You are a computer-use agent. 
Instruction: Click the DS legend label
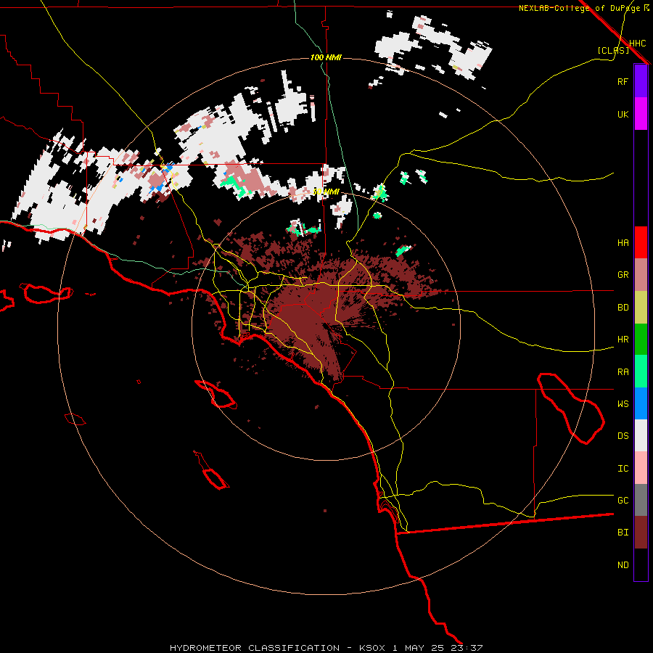[x=623, y=436]
